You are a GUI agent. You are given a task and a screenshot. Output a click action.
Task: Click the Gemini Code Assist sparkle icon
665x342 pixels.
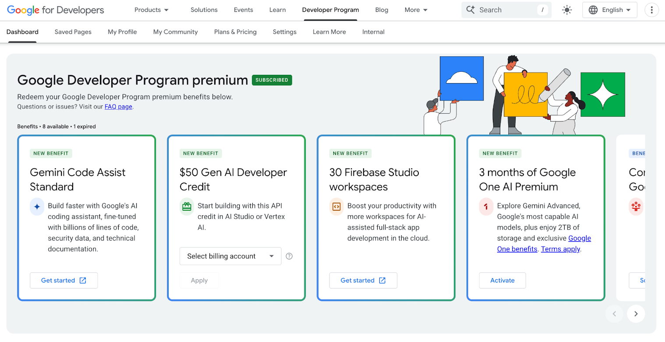(x=37, y=207)
